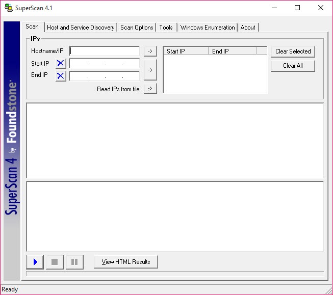Add the Hostname/IP with its arrow button
The width and height of the screenshot is (333, 295).
(150, 51)
